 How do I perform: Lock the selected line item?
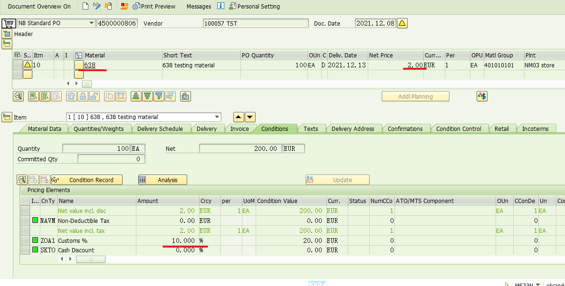83,96
